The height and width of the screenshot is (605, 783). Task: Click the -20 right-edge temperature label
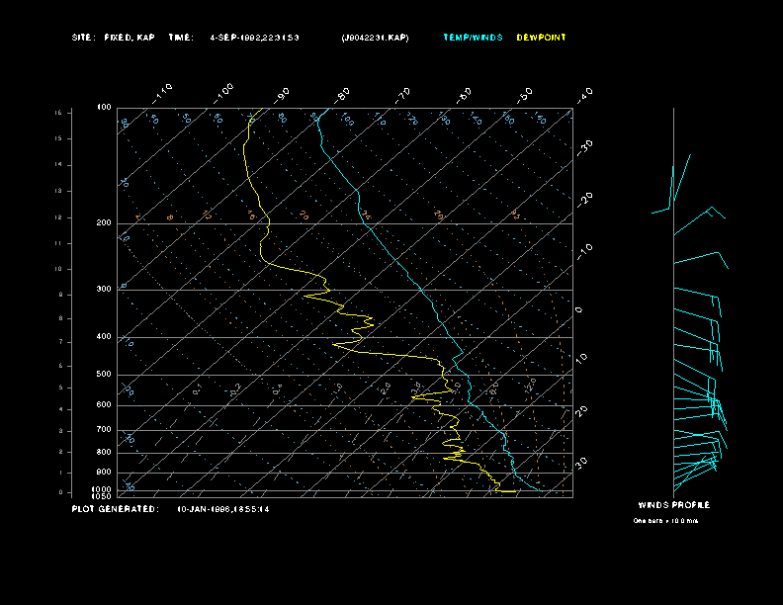click(x=584, y=200)
